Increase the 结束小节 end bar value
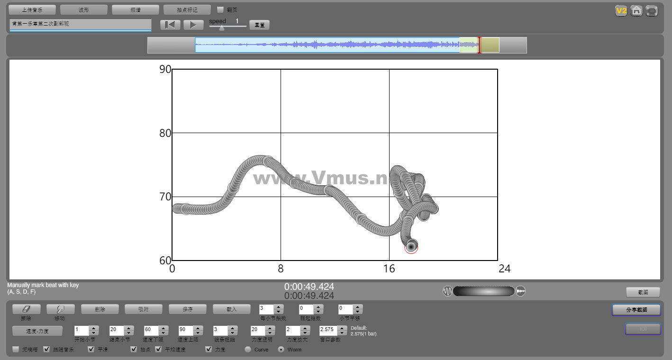Image resolution: width=672 pixels, height=360 pixels. point(128,328)
